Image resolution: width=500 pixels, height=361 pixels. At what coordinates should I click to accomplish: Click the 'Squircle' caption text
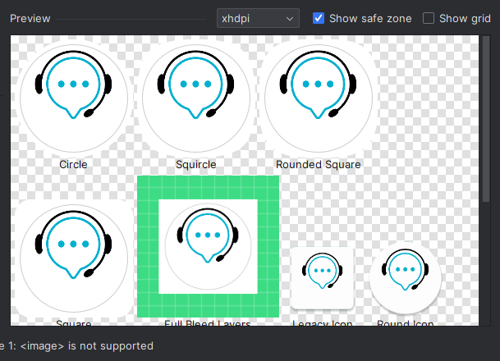coord(195,164)
